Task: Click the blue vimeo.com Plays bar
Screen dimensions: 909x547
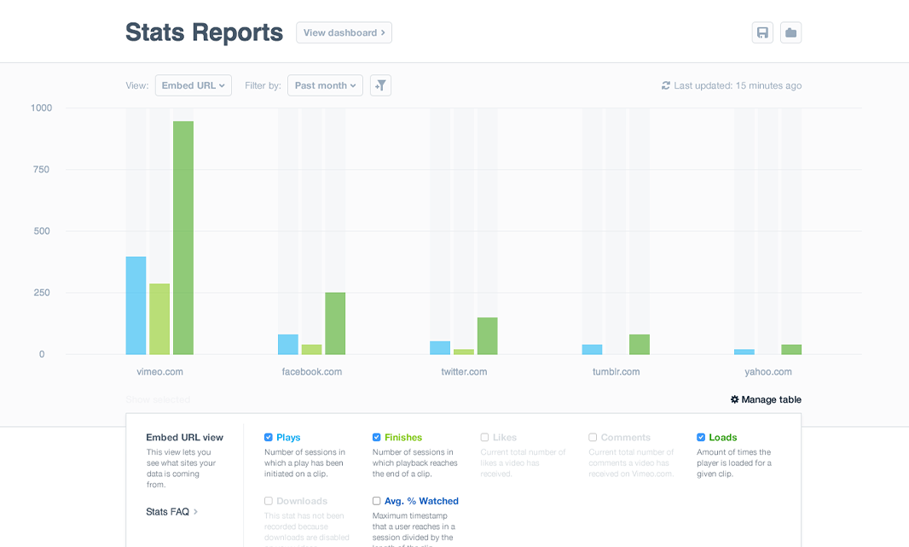Action: pyautogui.click(x=136, y=306)
